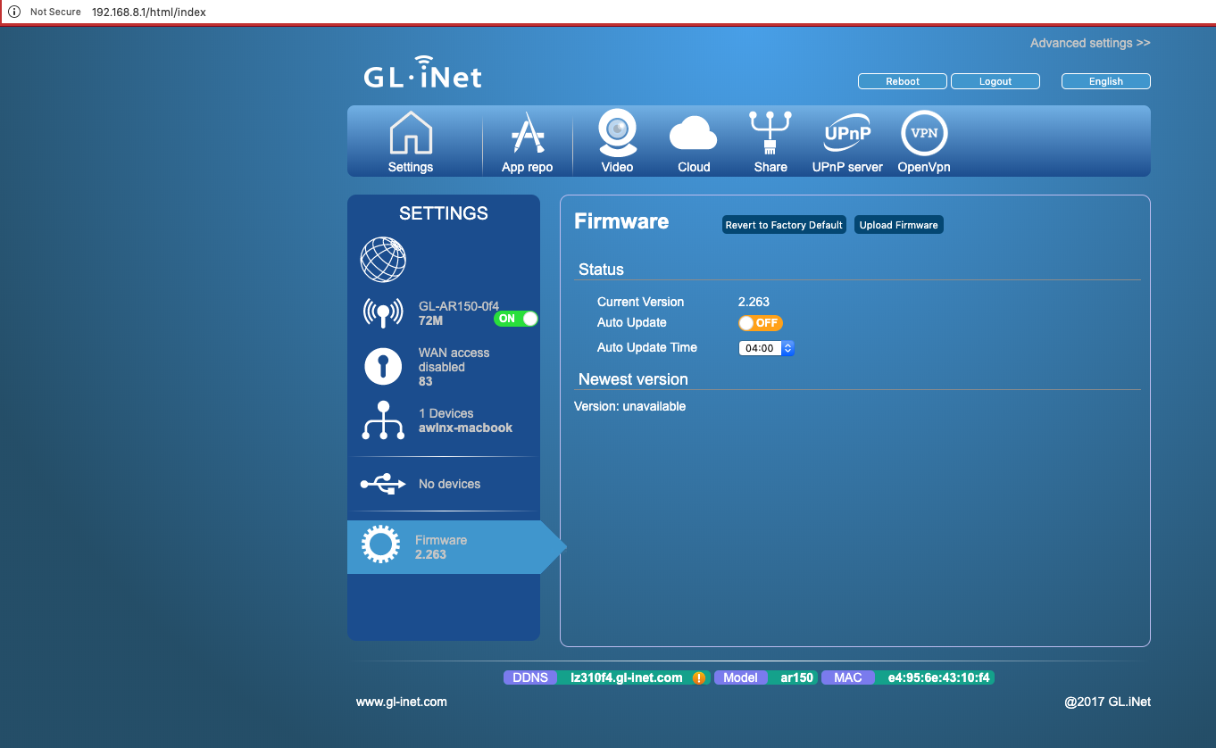The width and height of the screenshot is (1216, 748).
Task: Open the Cloud icon
Action: 693,134
